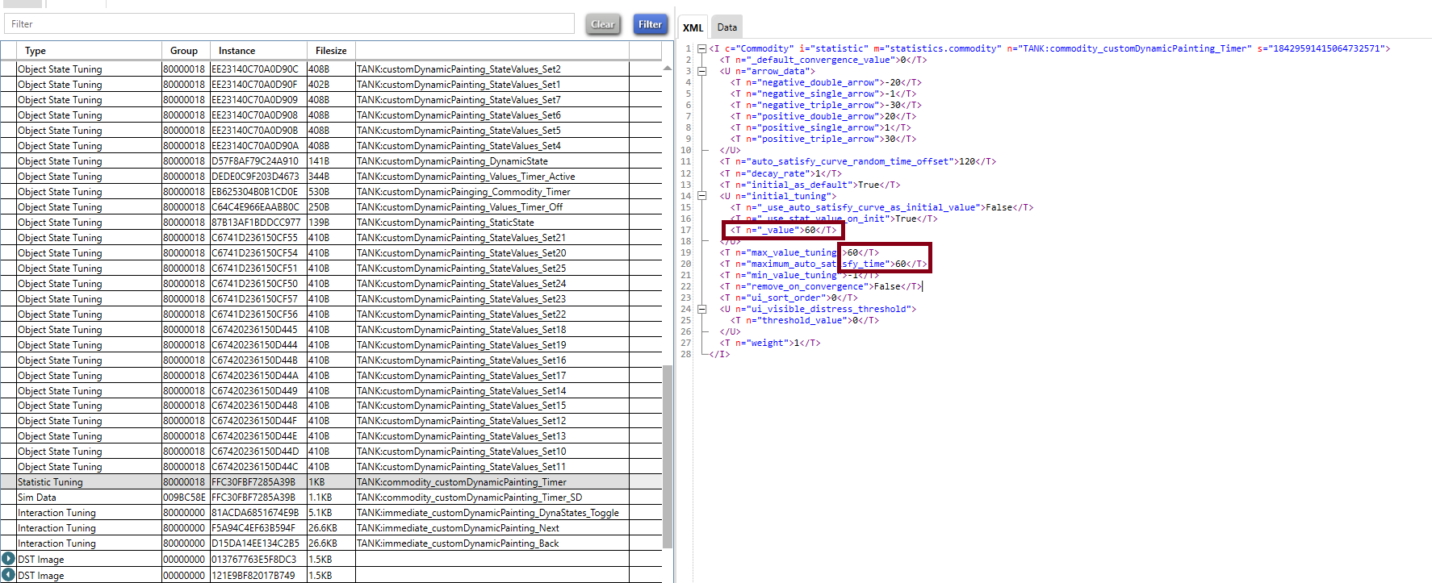This screenshot has height=583, width=1432.
Task: Click the 5.1KB filesize cell
Action: (331, 513)
